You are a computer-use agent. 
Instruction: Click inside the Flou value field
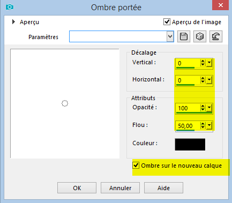tap(188, 126)
